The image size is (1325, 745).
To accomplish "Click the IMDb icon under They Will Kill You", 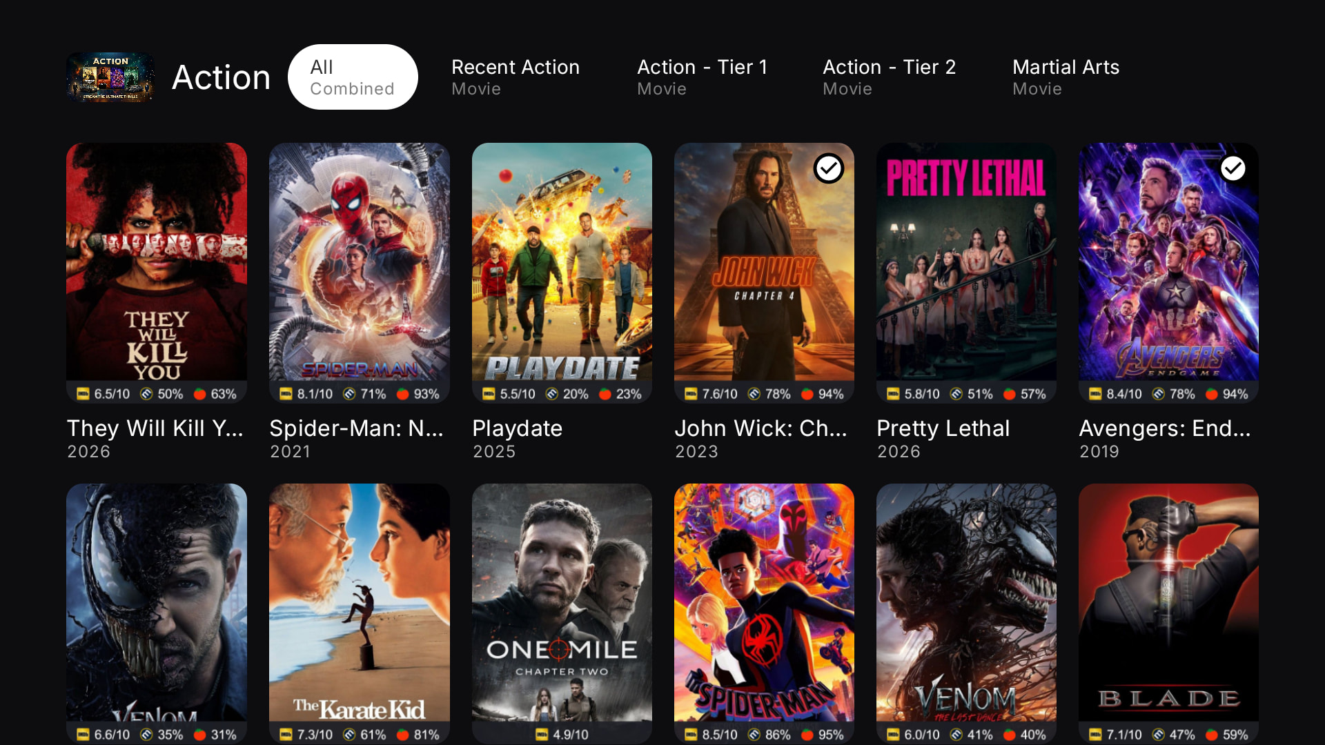I will [83, 394].
